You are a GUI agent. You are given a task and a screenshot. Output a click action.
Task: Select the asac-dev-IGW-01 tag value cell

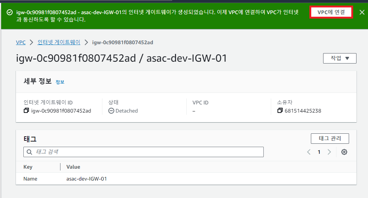point(86,179)
